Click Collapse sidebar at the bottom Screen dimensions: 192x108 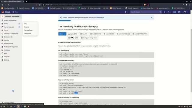(x=8, y=103)
